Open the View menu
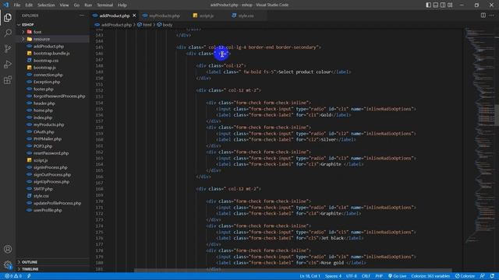499x280 pixels. coord(64,5)
